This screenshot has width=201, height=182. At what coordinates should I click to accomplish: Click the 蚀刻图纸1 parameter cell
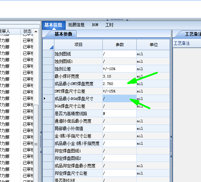[119, 61]
